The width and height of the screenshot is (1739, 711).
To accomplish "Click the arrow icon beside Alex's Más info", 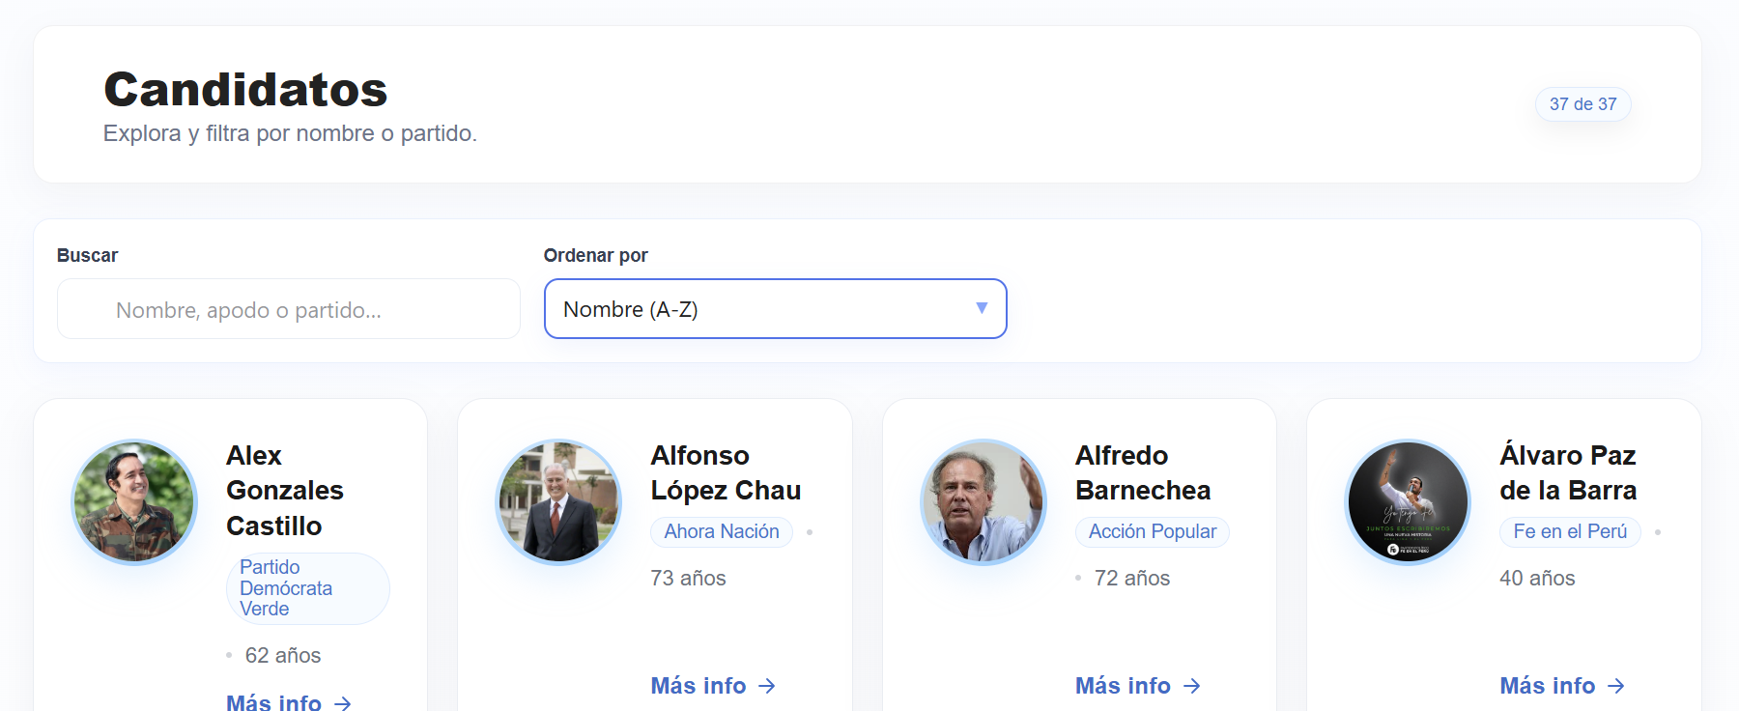I will point(343,703).
